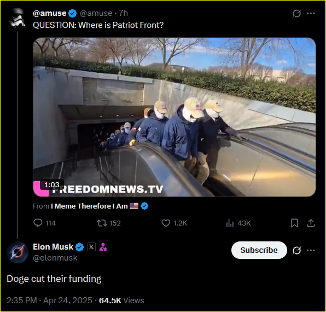The width and height of the screenshot is (326, 312).
Task: Open Grok explain icon on Elon Musk post
Action: [x=296, y=250]
